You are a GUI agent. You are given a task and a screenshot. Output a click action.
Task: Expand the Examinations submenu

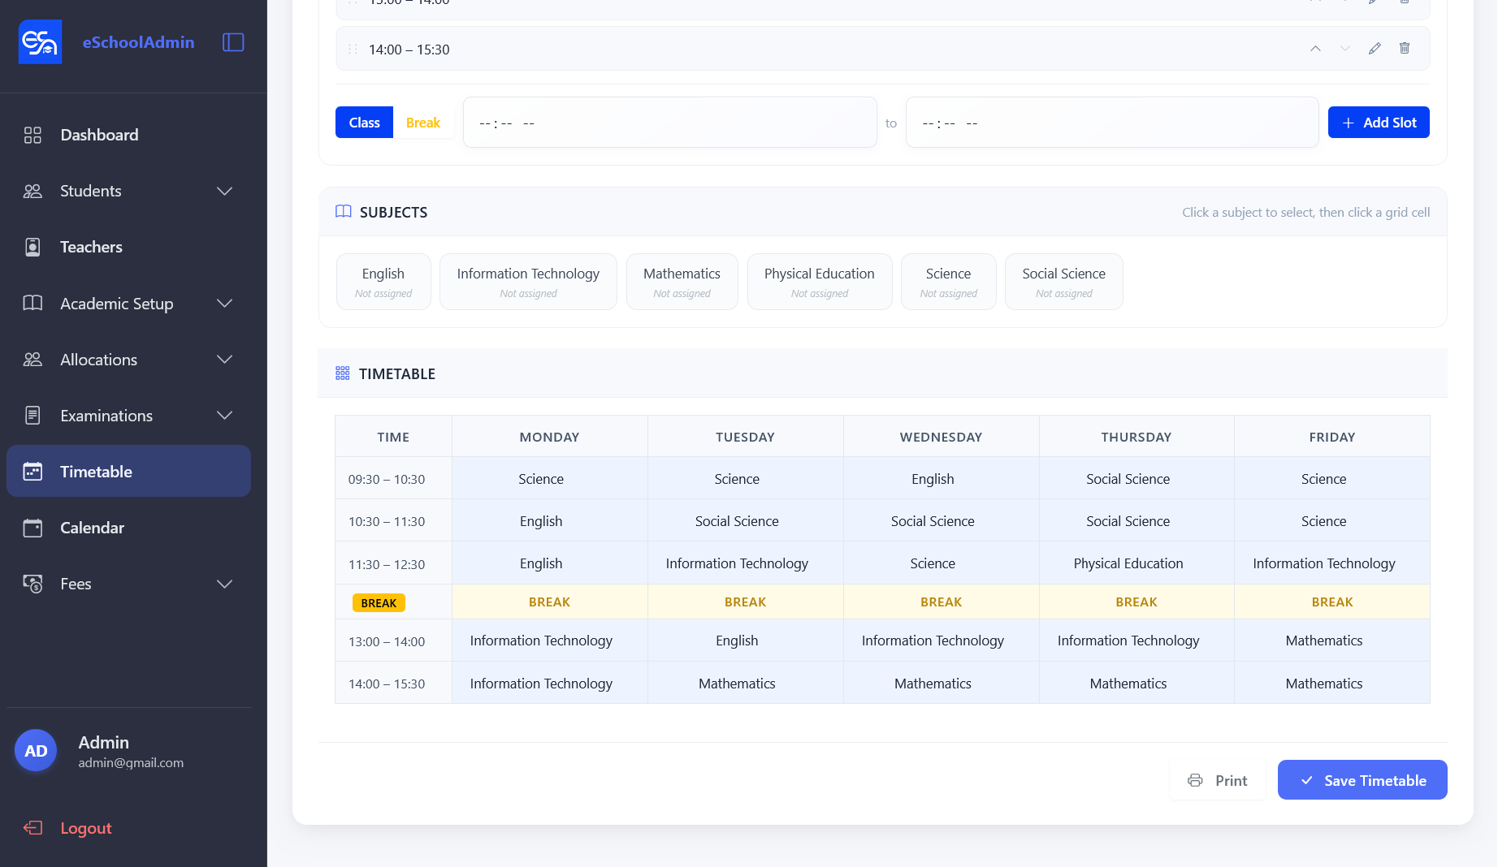tap(225, 416)
